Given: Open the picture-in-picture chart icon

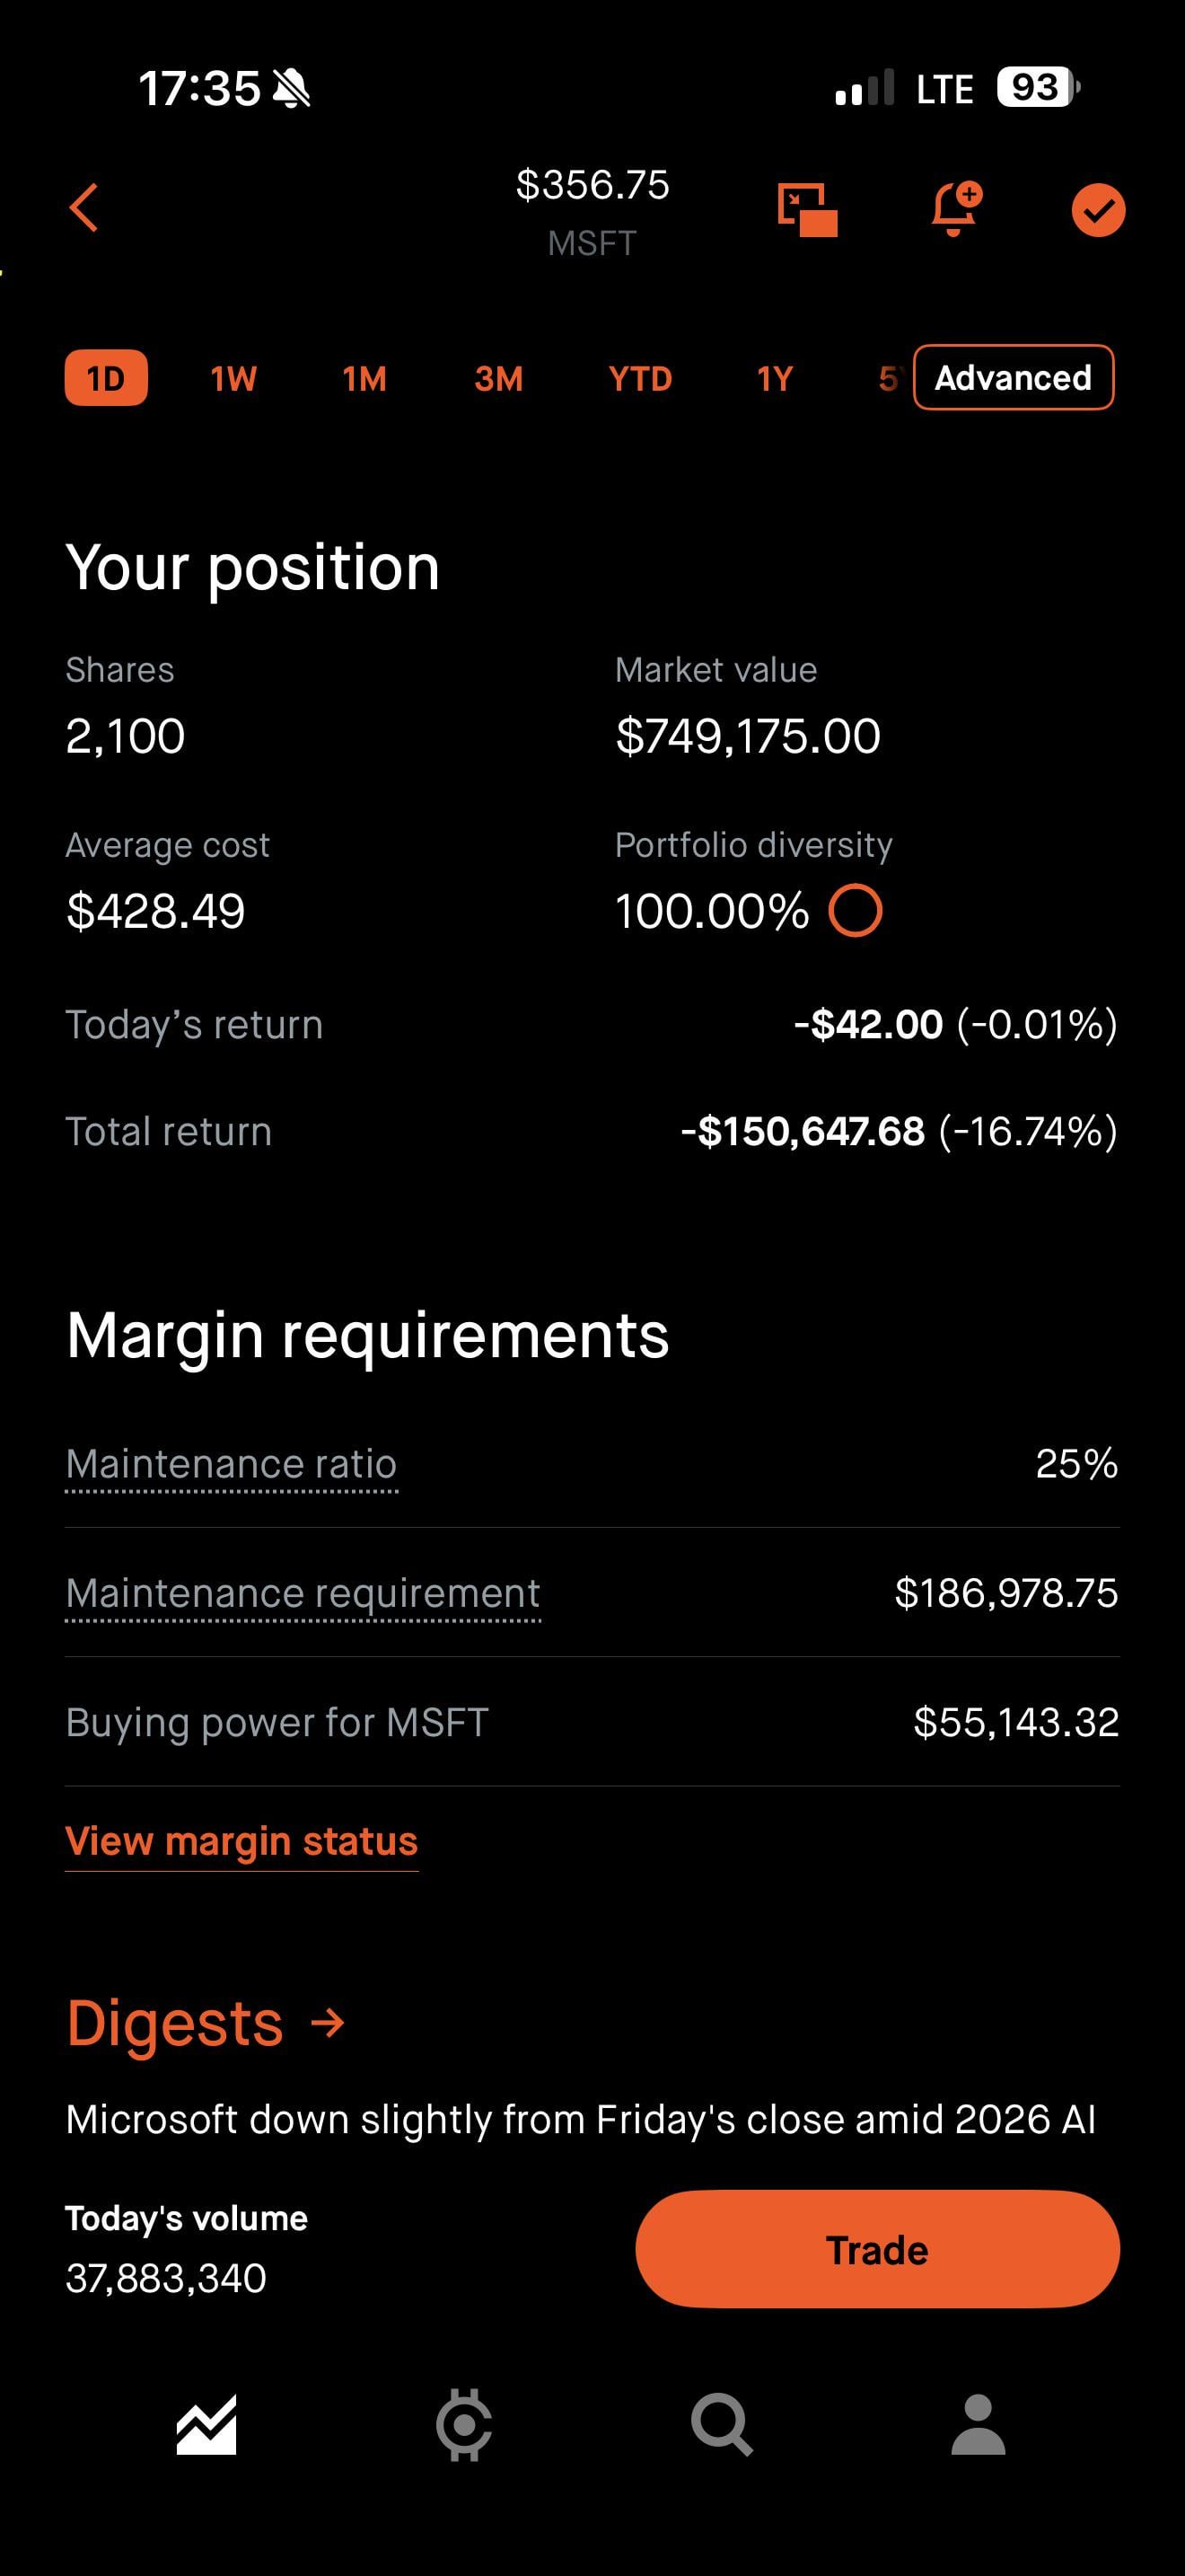Looking at the screenshot, I should point(806,210).
